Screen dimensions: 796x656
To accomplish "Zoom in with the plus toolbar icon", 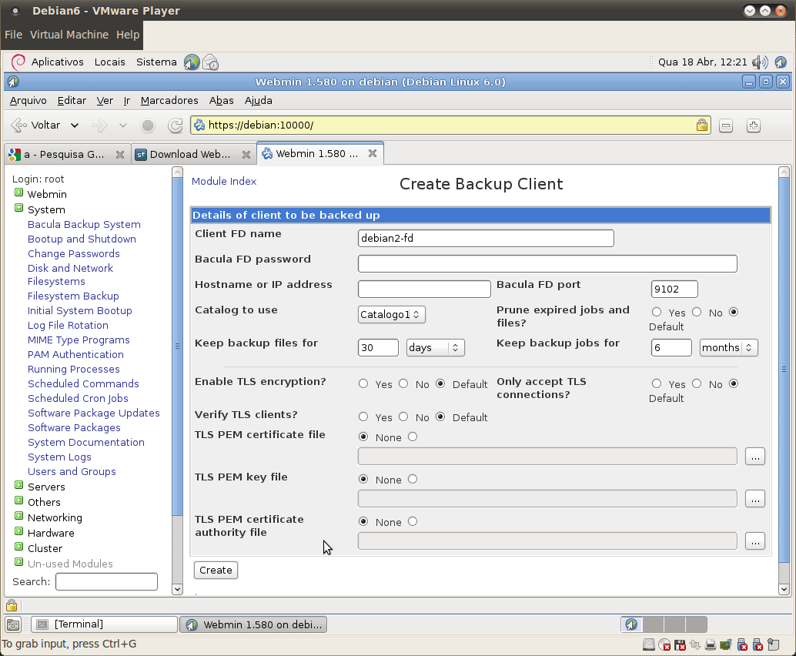I will (754, 126).
